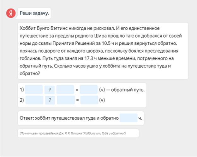
Task: Focus second operand field in equation 1
Action: tap(65, 90)
